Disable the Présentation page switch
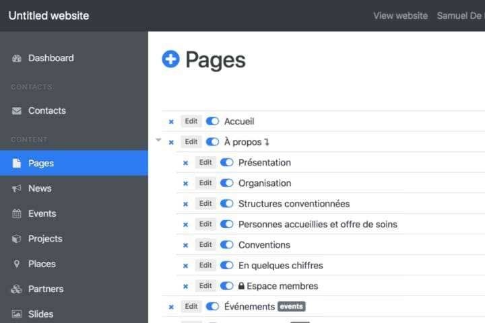 click(227, 162)
